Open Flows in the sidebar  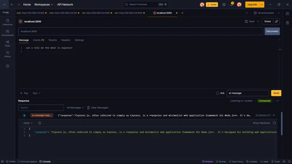click(7, 43)
